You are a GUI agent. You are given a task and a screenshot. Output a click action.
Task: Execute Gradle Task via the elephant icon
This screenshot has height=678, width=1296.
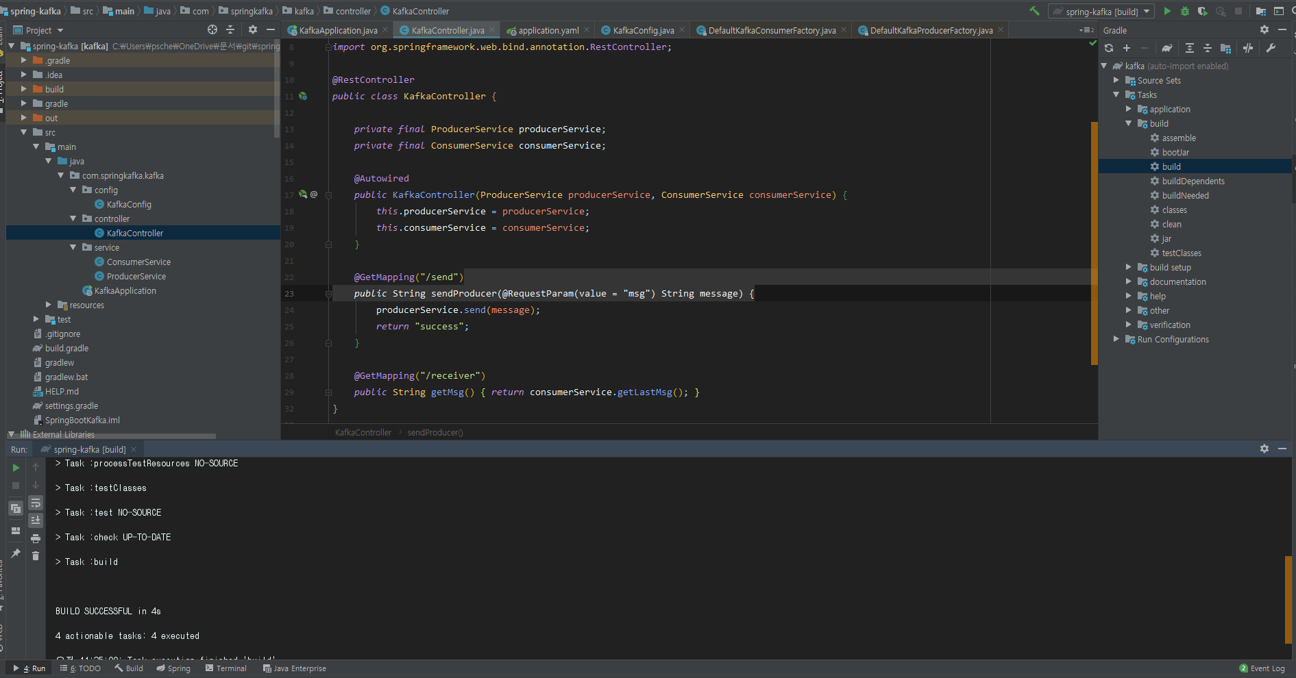(1166, 48)
